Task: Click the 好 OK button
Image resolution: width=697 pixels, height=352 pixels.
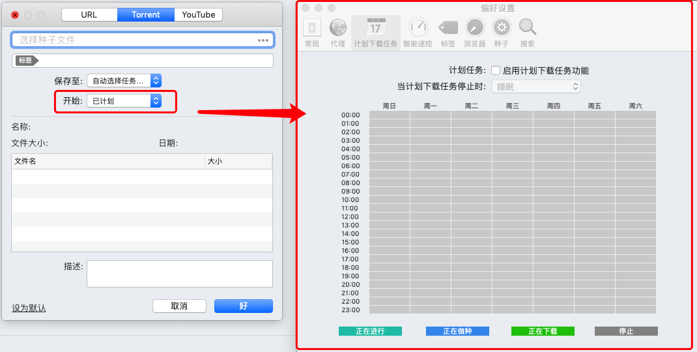Action: pyautogui.click(x=243, y=306)
